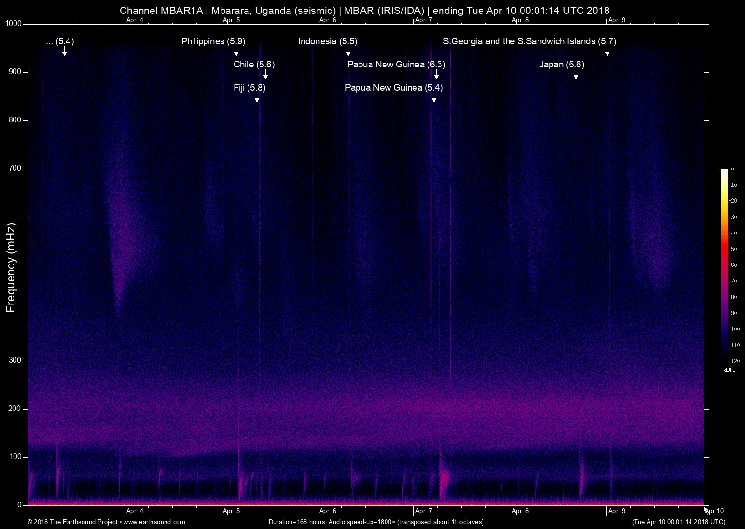Click the Apr 7 label on bottom axis
745x529 pixels.
tap(424, 511)
